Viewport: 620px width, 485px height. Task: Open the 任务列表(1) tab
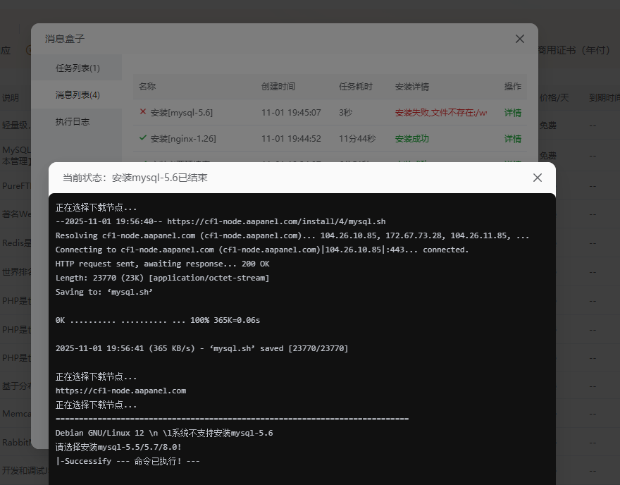point(77,68)
